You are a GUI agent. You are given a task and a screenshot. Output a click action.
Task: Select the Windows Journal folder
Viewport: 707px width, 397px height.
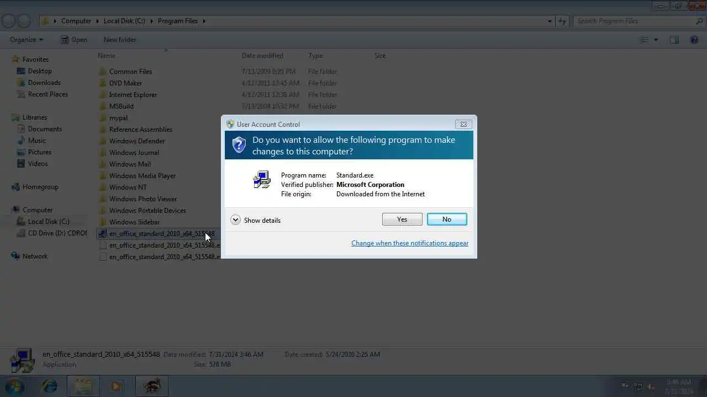134,153
